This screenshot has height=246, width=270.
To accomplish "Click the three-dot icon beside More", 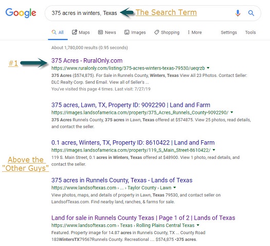I will 189,32.
